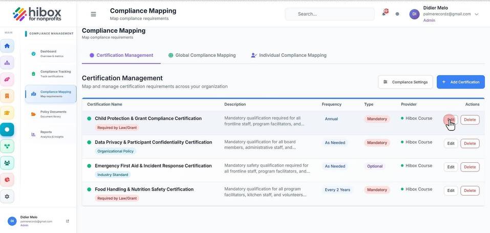Switch to Individual Compliance Mapping tab
This screenshot has width=490, height=233.
pos(289,55)
